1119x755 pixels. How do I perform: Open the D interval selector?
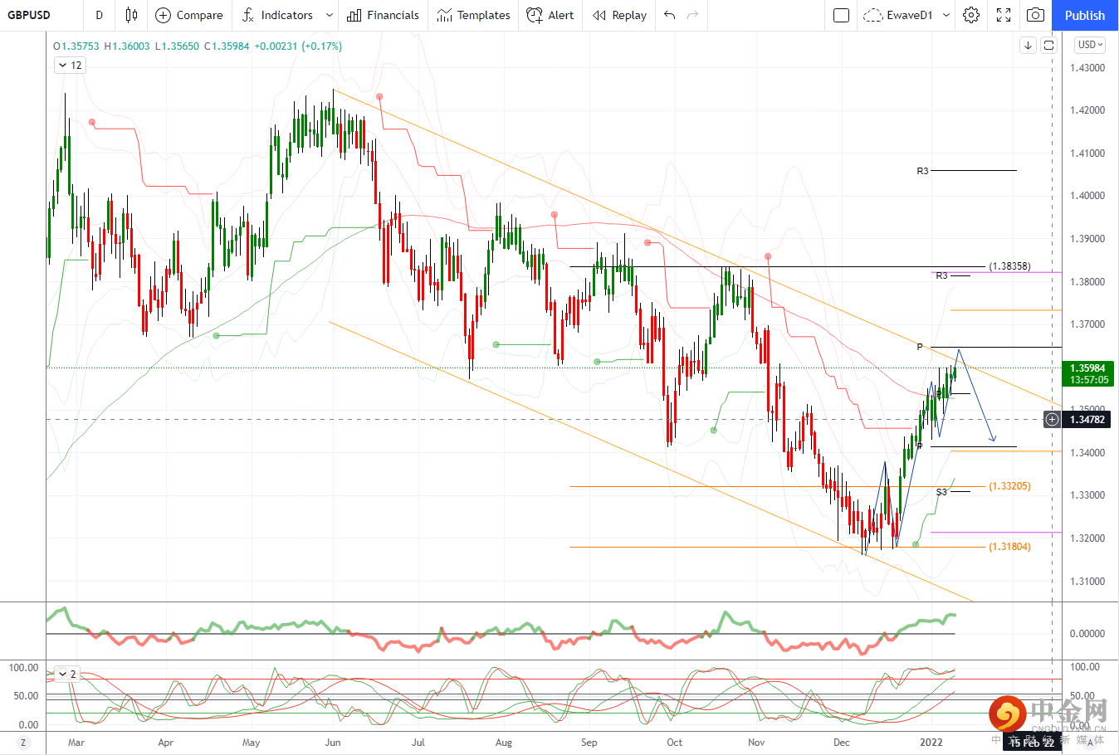(100, 15)
